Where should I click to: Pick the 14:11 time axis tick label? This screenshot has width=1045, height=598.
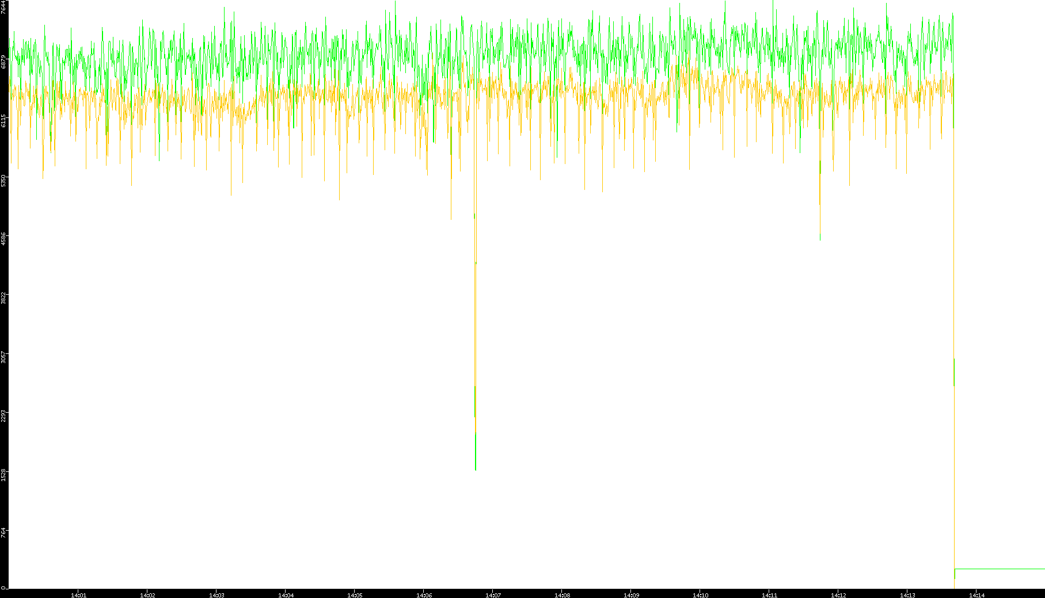coord(769,595)
